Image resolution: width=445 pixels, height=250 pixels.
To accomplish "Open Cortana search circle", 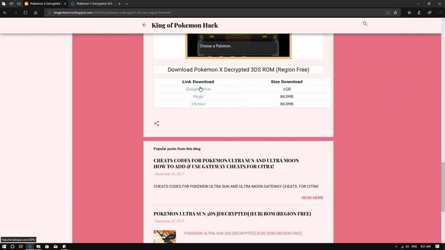I will (x=12, y=247).
